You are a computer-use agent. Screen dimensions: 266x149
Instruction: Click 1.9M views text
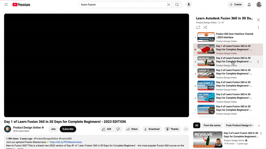tap(12, 139)
